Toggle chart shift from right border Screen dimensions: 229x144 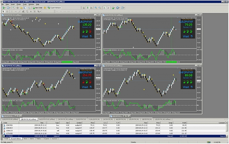pos(108,8)
